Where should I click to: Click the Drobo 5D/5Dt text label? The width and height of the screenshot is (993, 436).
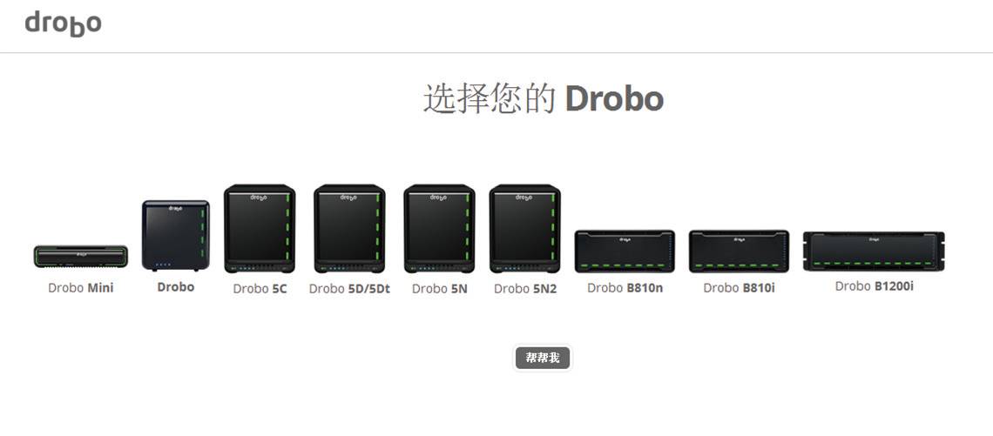point(349,289)
